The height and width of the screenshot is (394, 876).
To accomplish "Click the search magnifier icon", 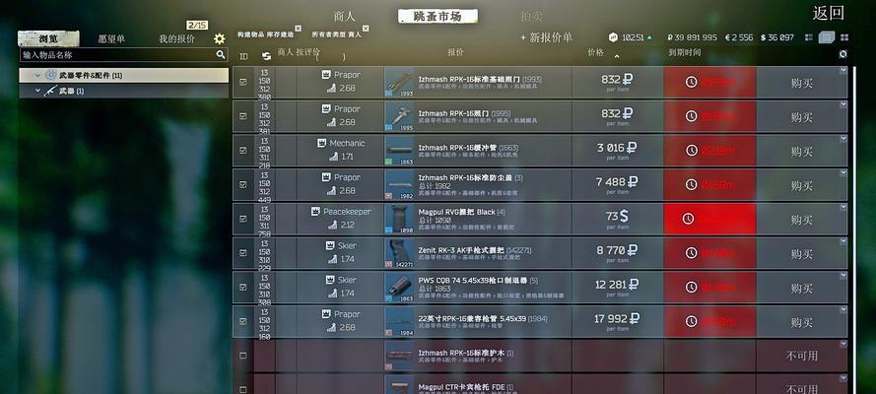I will [x=221, y=55].
